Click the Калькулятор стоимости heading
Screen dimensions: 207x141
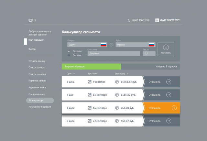click(81, 32)
